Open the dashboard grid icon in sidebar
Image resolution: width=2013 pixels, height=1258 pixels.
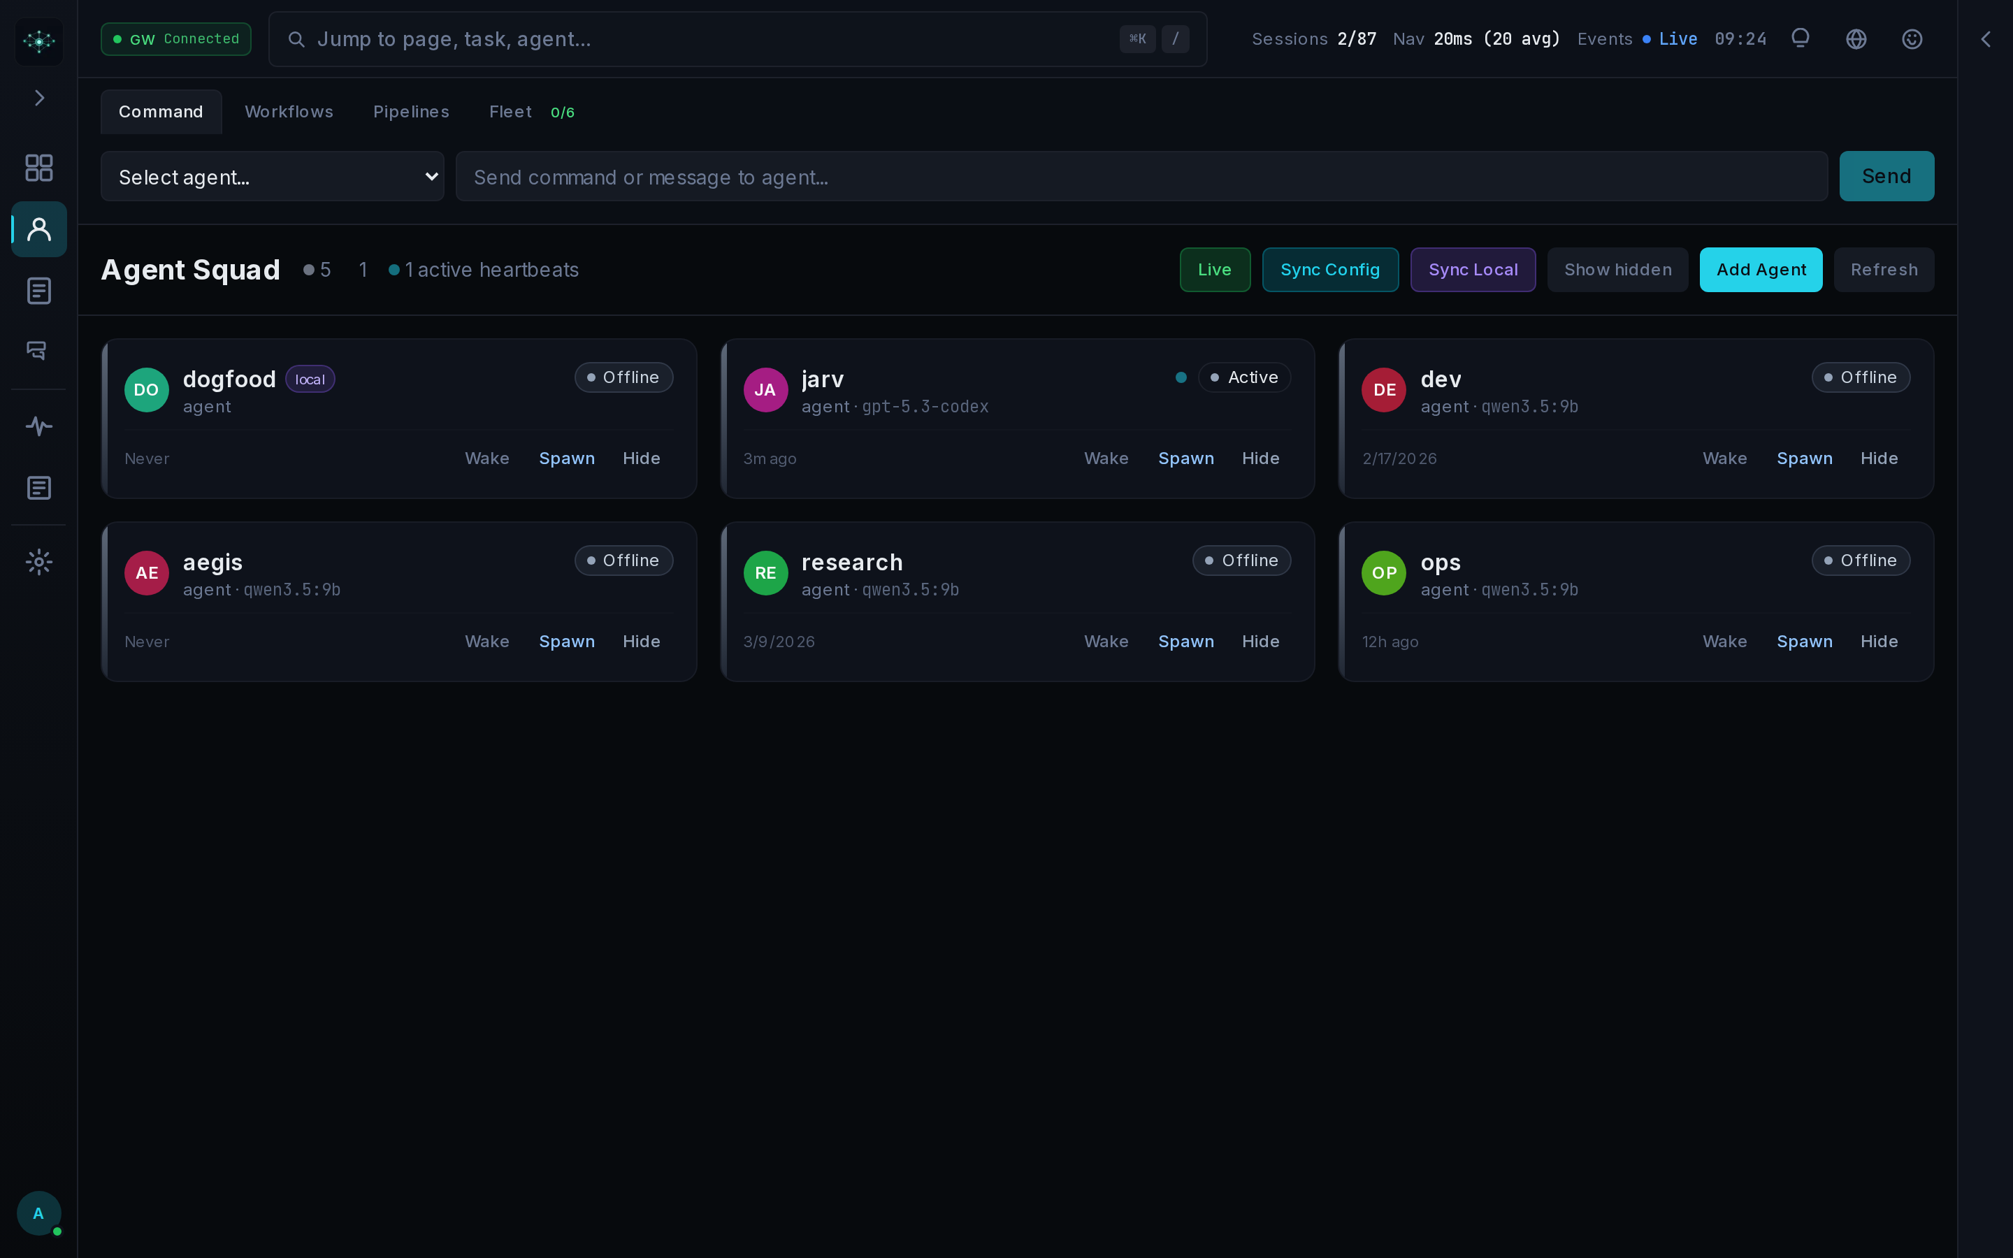(39, 168)
